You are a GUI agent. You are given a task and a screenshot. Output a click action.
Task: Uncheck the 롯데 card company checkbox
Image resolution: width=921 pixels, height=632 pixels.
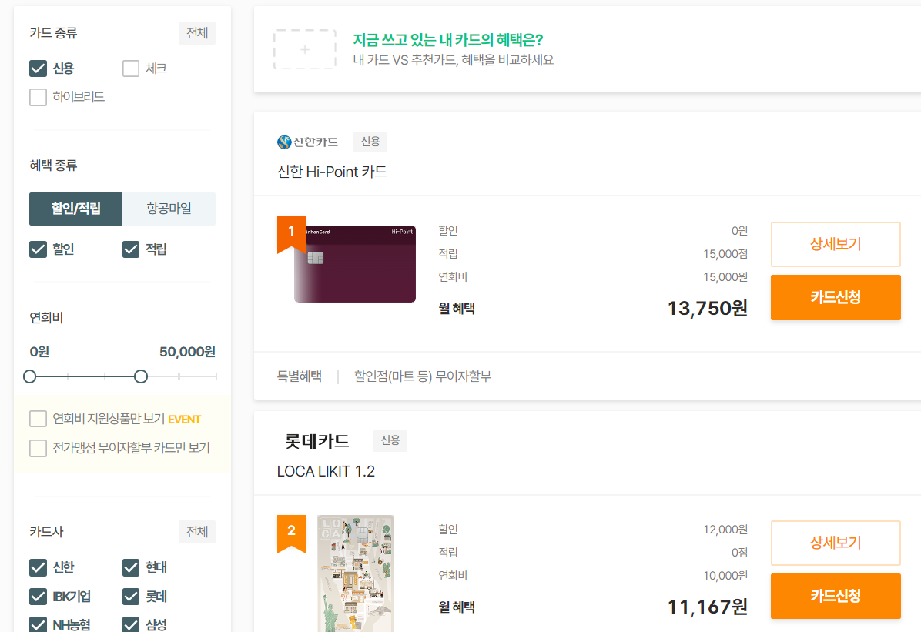131,597
